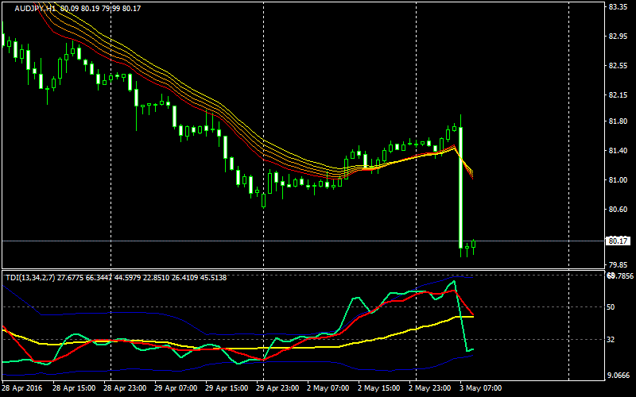636x397 pixels.
Task: Click the 3 May 07:00 time label
Action: (x=482, y=388)
